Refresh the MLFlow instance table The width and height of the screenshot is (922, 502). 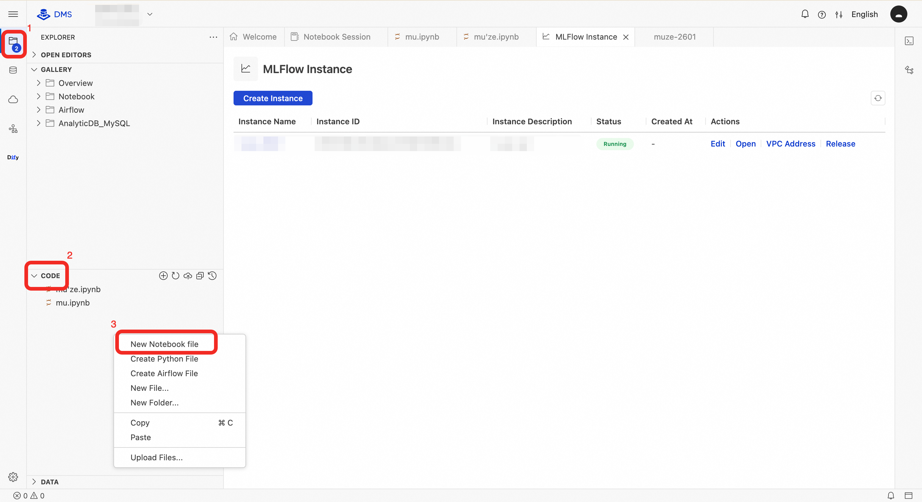tap(877, 98)
